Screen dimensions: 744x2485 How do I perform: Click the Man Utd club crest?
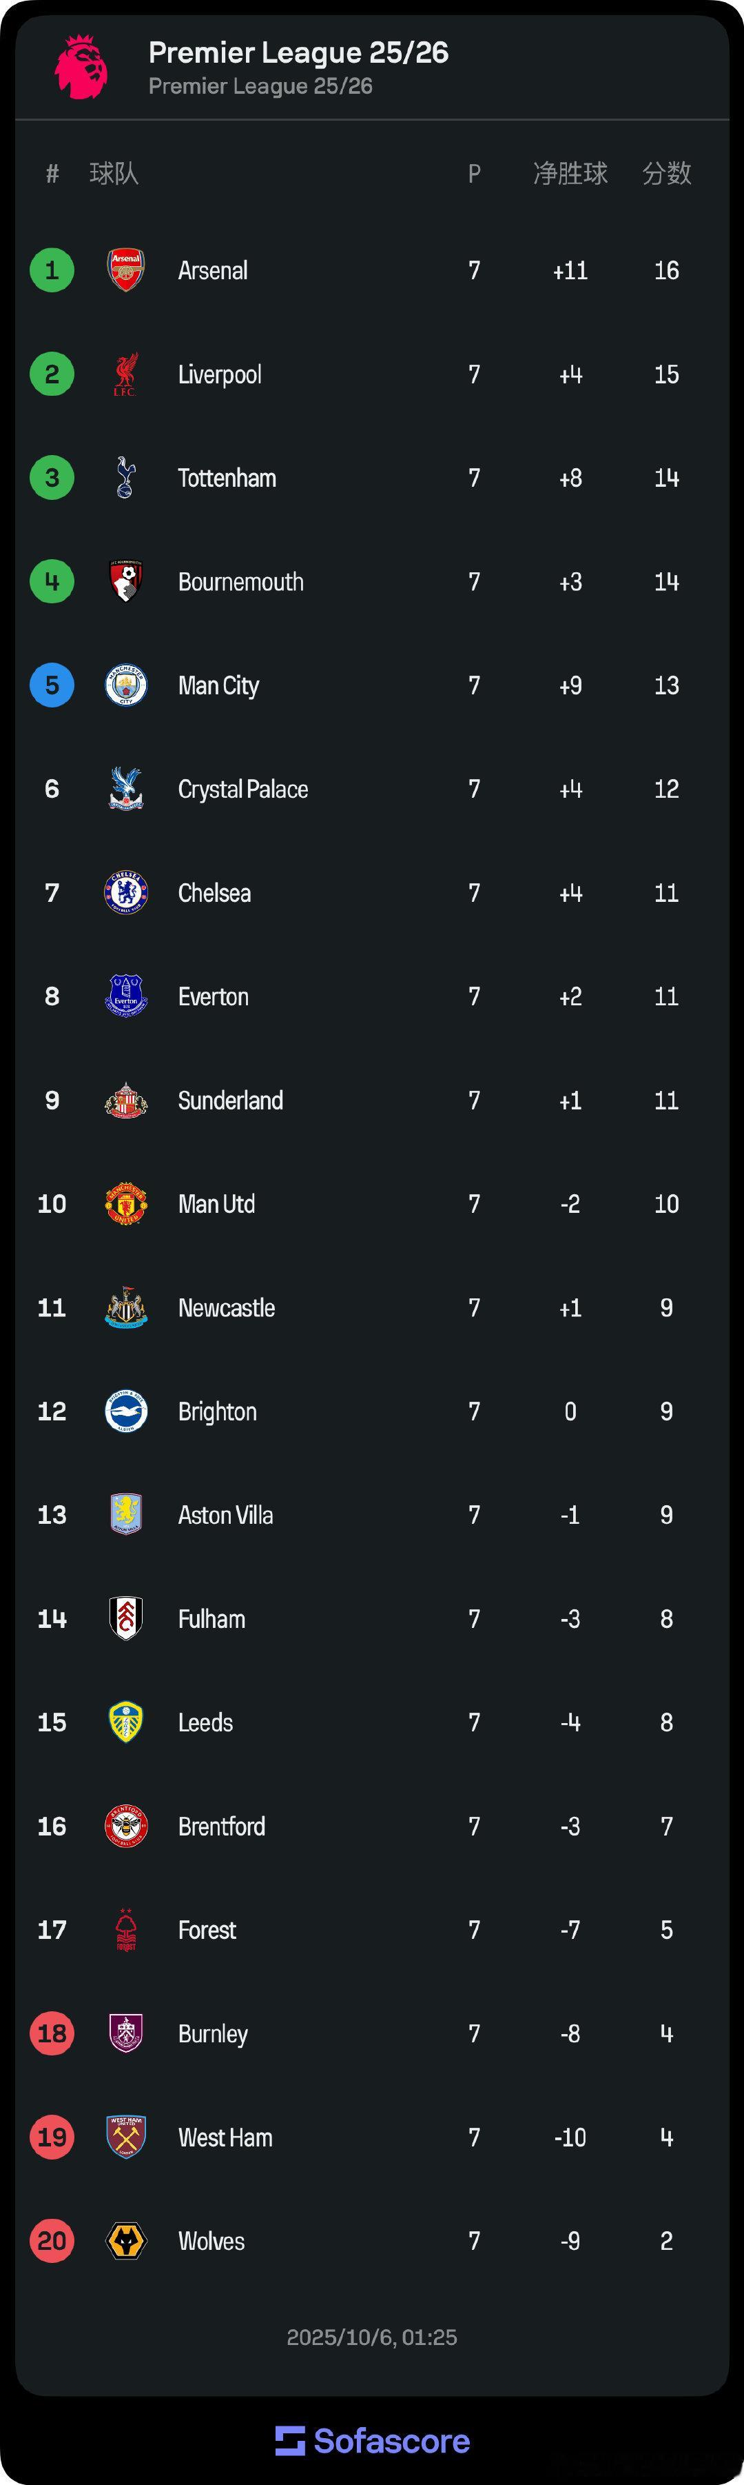[x=125, y=1204]
